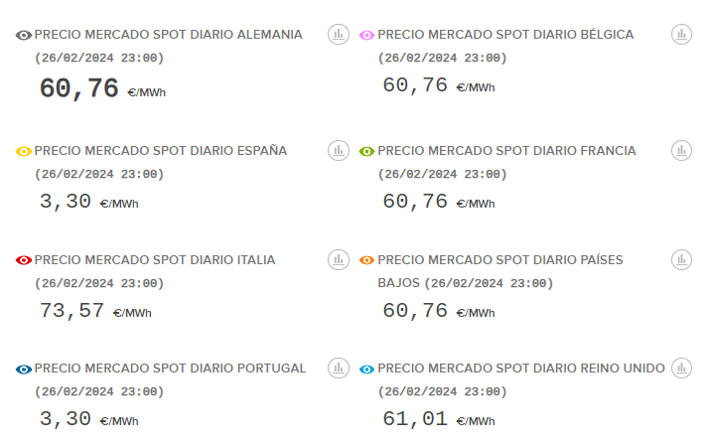Open chart icon for Alemania spot price
The height and width of the screenshot is (446, 710).
coord(339,35)
